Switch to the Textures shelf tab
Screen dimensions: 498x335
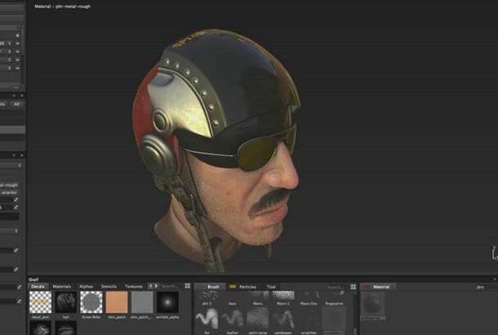[133, 287]
